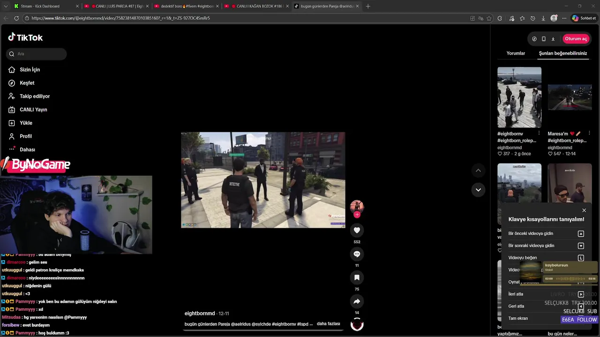Click the spinning music disc icon
Image resolution: width=600 pixels, height=337 pixels.
tap(357, 324)
